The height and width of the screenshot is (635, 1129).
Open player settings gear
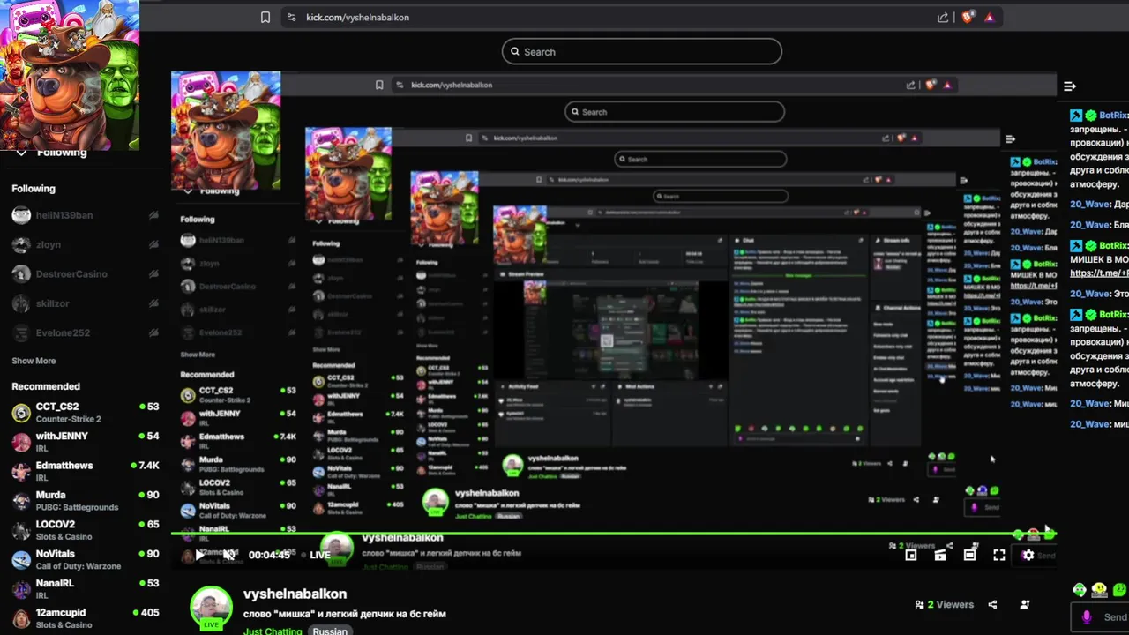point(1028,555)
